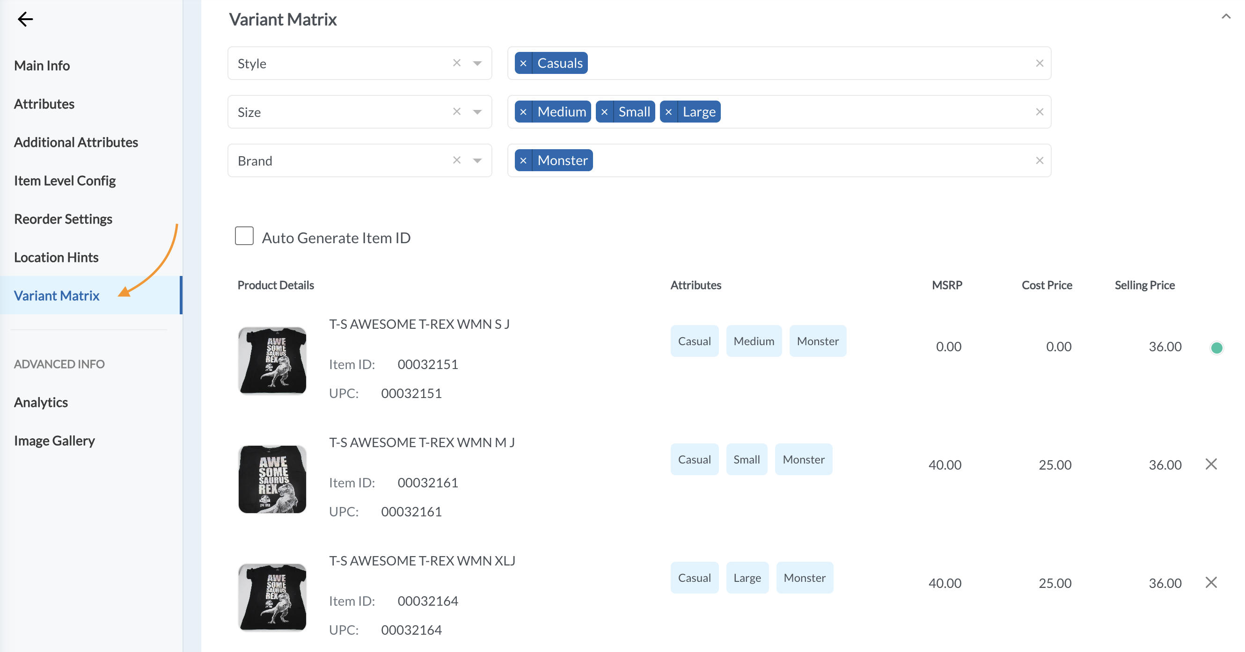Screen dimensions: 1245x652
Task: Open the Brand attribute dropdown
Action: point(477,160)
